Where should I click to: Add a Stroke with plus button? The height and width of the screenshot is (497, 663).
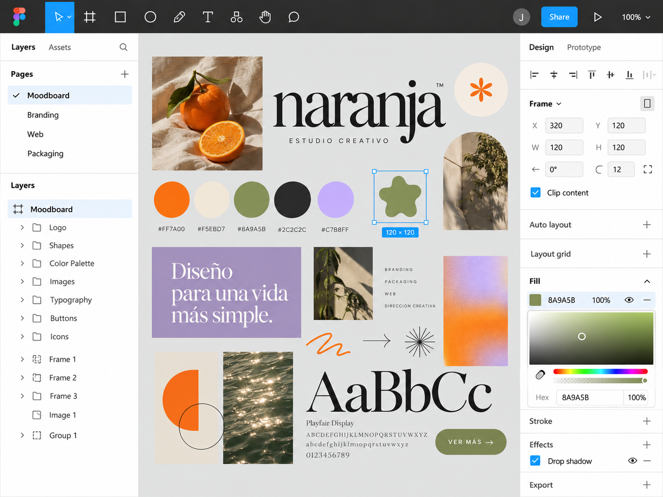pos(647,421)
